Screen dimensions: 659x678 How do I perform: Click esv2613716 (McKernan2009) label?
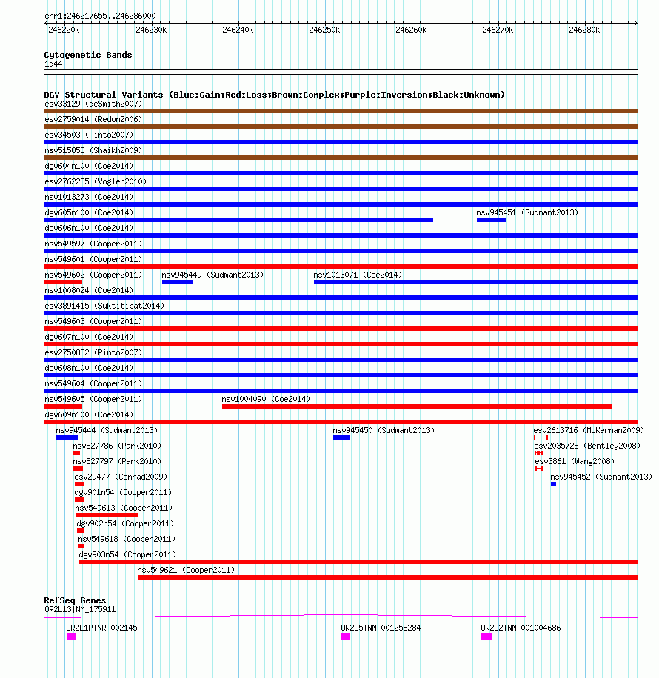(x=589, y=431)
